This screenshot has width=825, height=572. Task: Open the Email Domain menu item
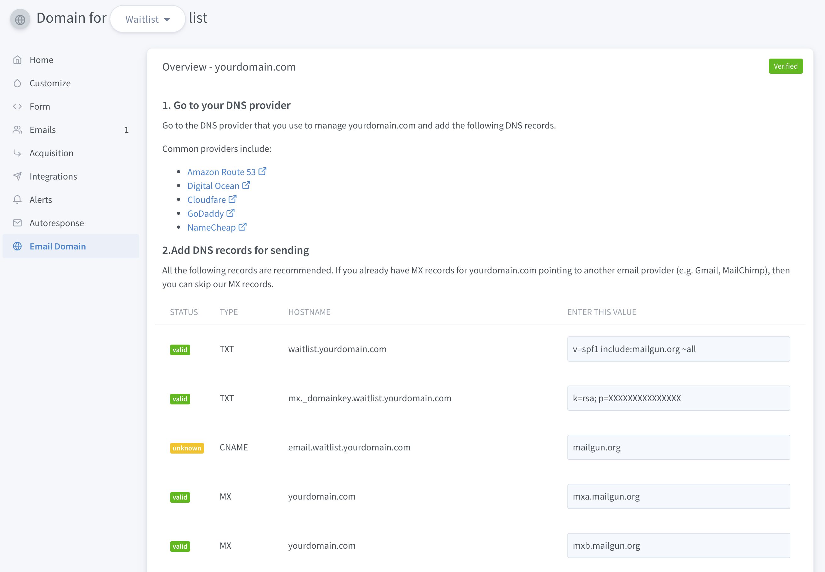[58, 246]
